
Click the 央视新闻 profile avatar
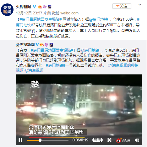(x=7, y=10)
